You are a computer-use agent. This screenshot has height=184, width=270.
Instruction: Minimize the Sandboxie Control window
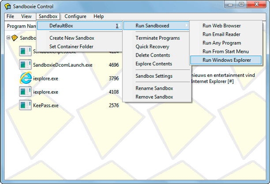coord(230,4)
